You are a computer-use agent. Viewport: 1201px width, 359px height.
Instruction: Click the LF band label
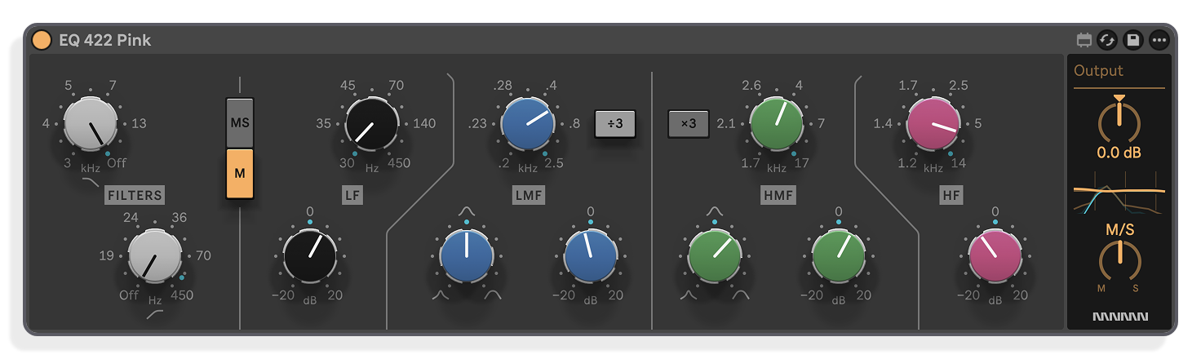[352, 195]
